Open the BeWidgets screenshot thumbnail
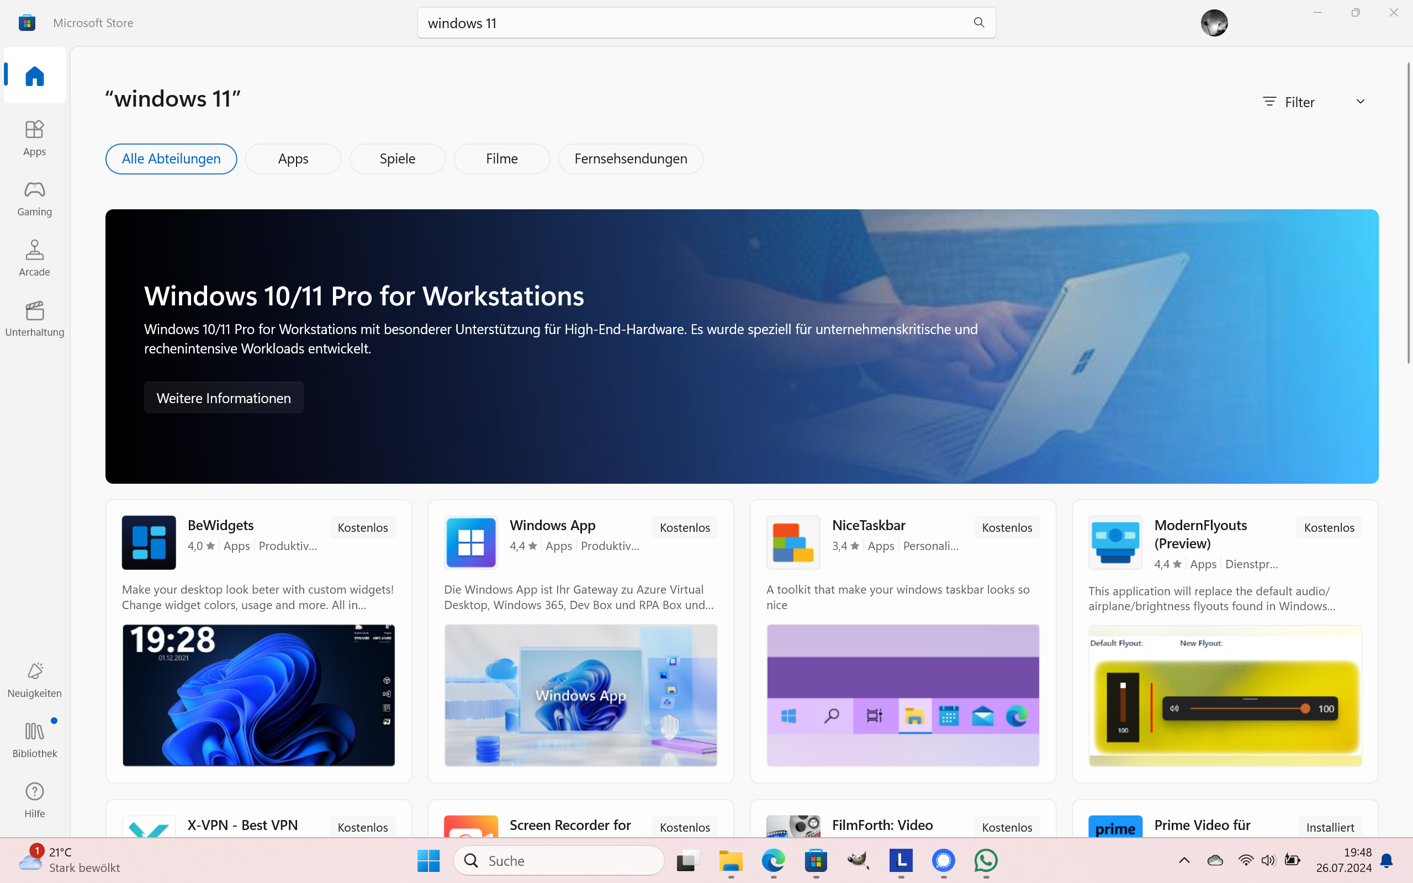Image resolution: width=1413 pixels, height=883 pixels. coord(258,695)
